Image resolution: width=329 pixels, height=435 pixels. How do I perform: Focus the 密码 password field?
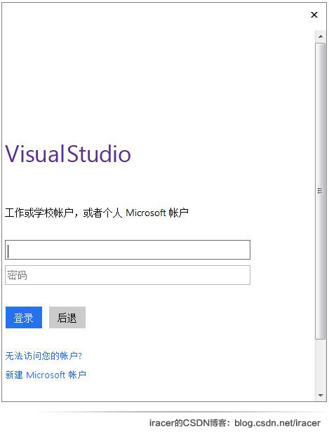tap(128, 275)
